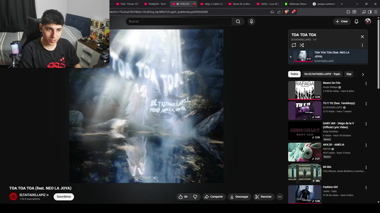Select De ELTAITADELLAPIZ - Topic chip
380x213 pixels.
click(x=322, y=74)
